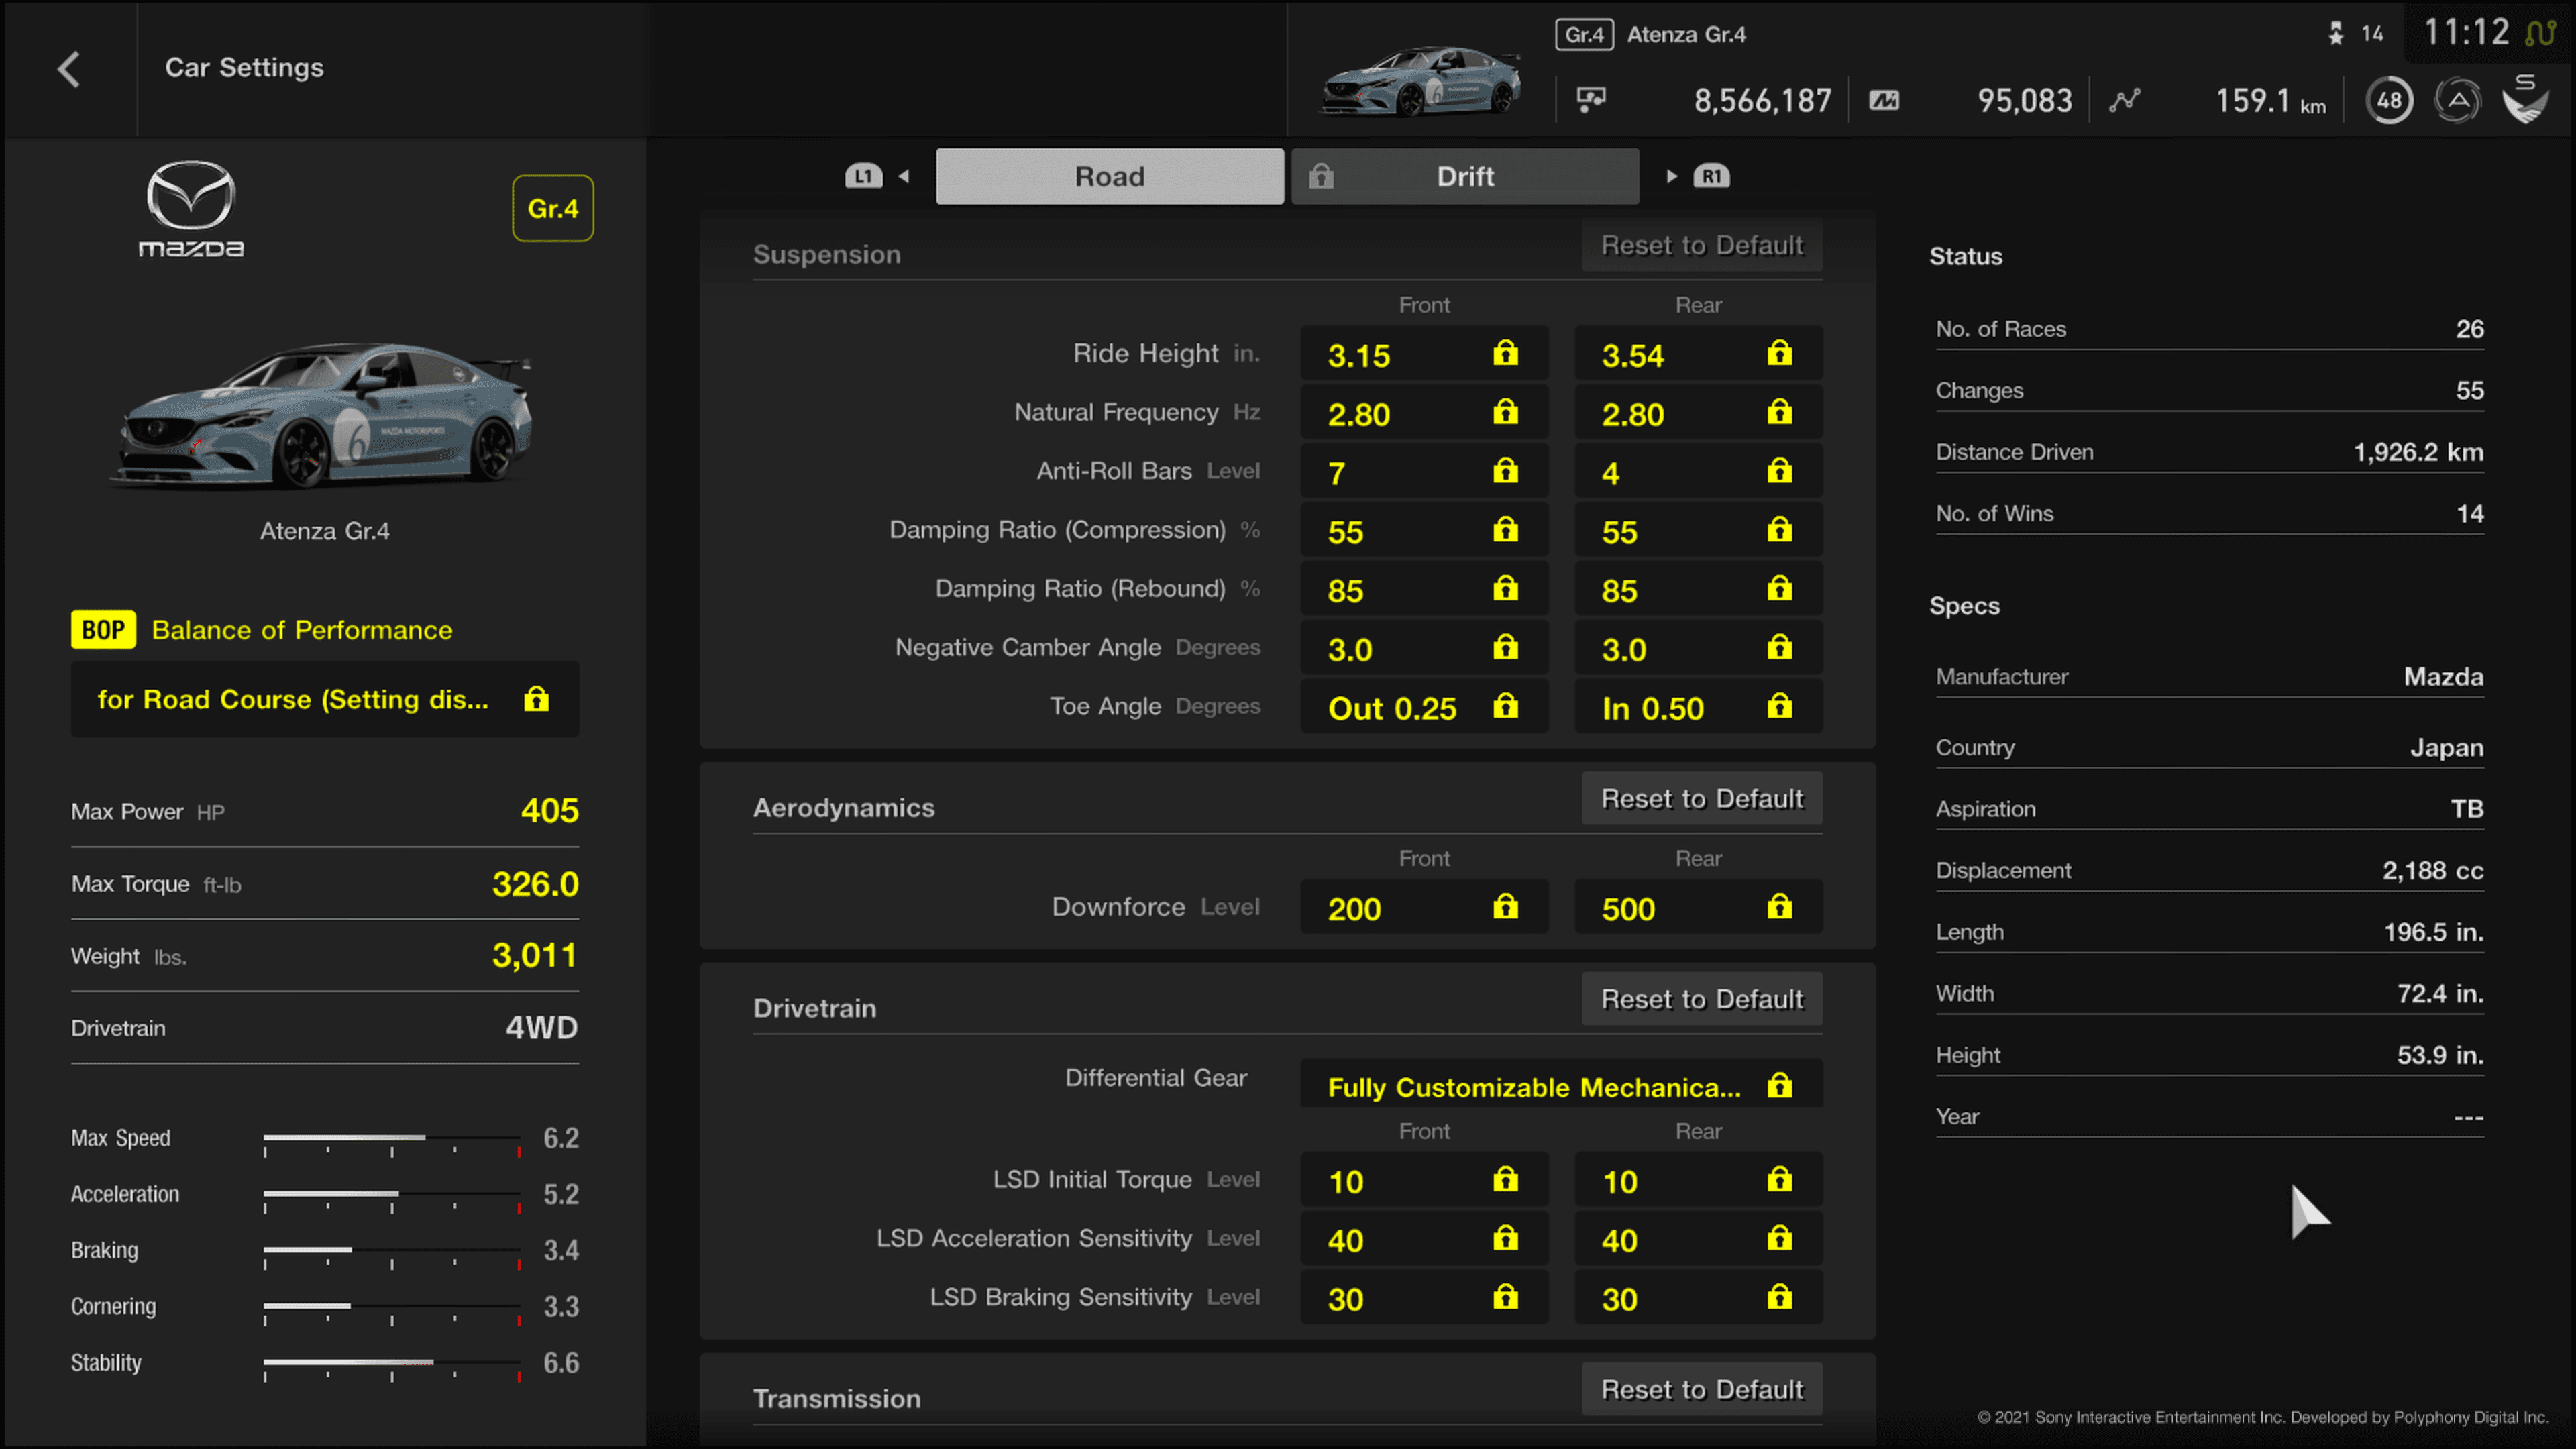Click the lock on rear Rebound Damping
The width and height of the screenshot is (2576, 1449).
1779,589
